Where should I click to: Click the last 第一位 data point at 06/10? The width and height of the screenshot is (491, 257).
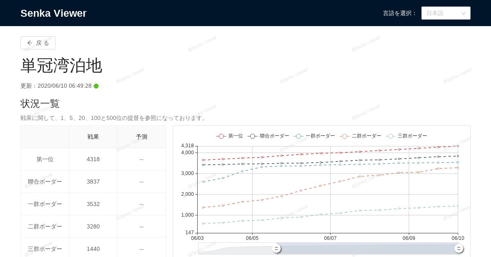[458, 146]
